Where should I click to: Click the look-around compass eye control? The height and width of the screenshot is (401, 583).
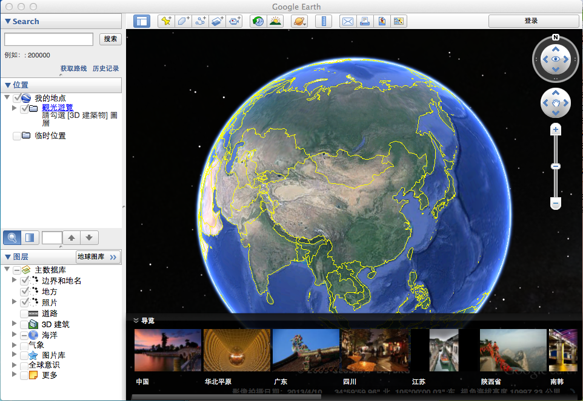(x=556, y=59)
